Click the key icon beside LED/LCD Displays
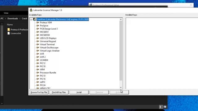The image size is (198, 111). (x=38, y=38)
